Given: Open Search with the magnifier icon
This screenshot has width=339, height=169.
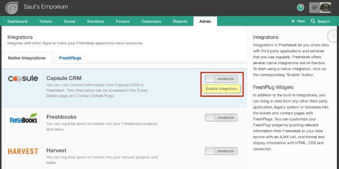Looking at the screenshot, I should click(x=320, y=21).
